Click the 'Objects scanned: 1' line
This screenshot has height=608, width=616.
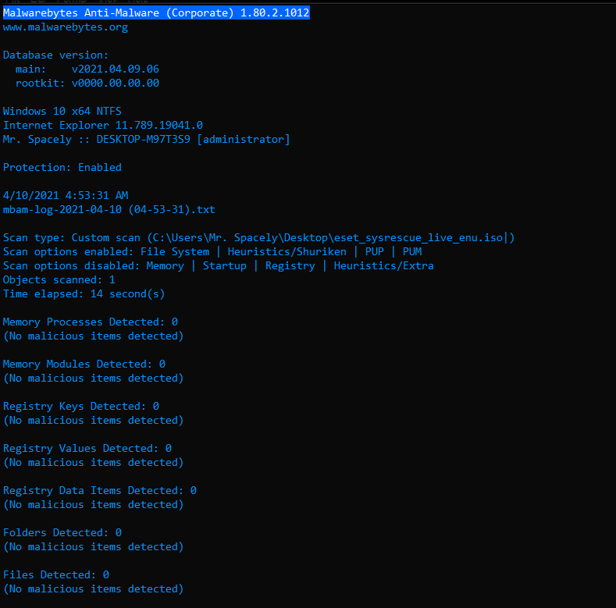[59, 279]
